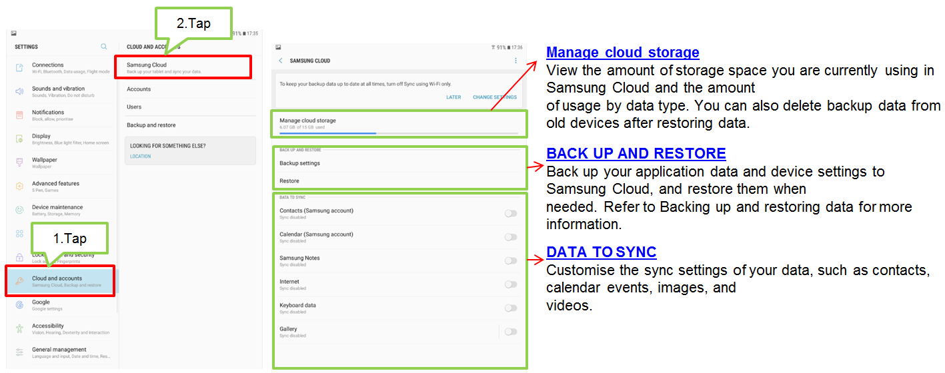The height and width of the screenshot is (373, 945).
Task: Tap the Advanced features icon
Action: tap(19, 186)
